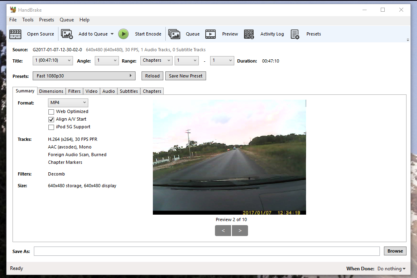Screen dimensions: 417x278
Task: Expand the Format MP4 dropdown
Action: click(68, 103)
